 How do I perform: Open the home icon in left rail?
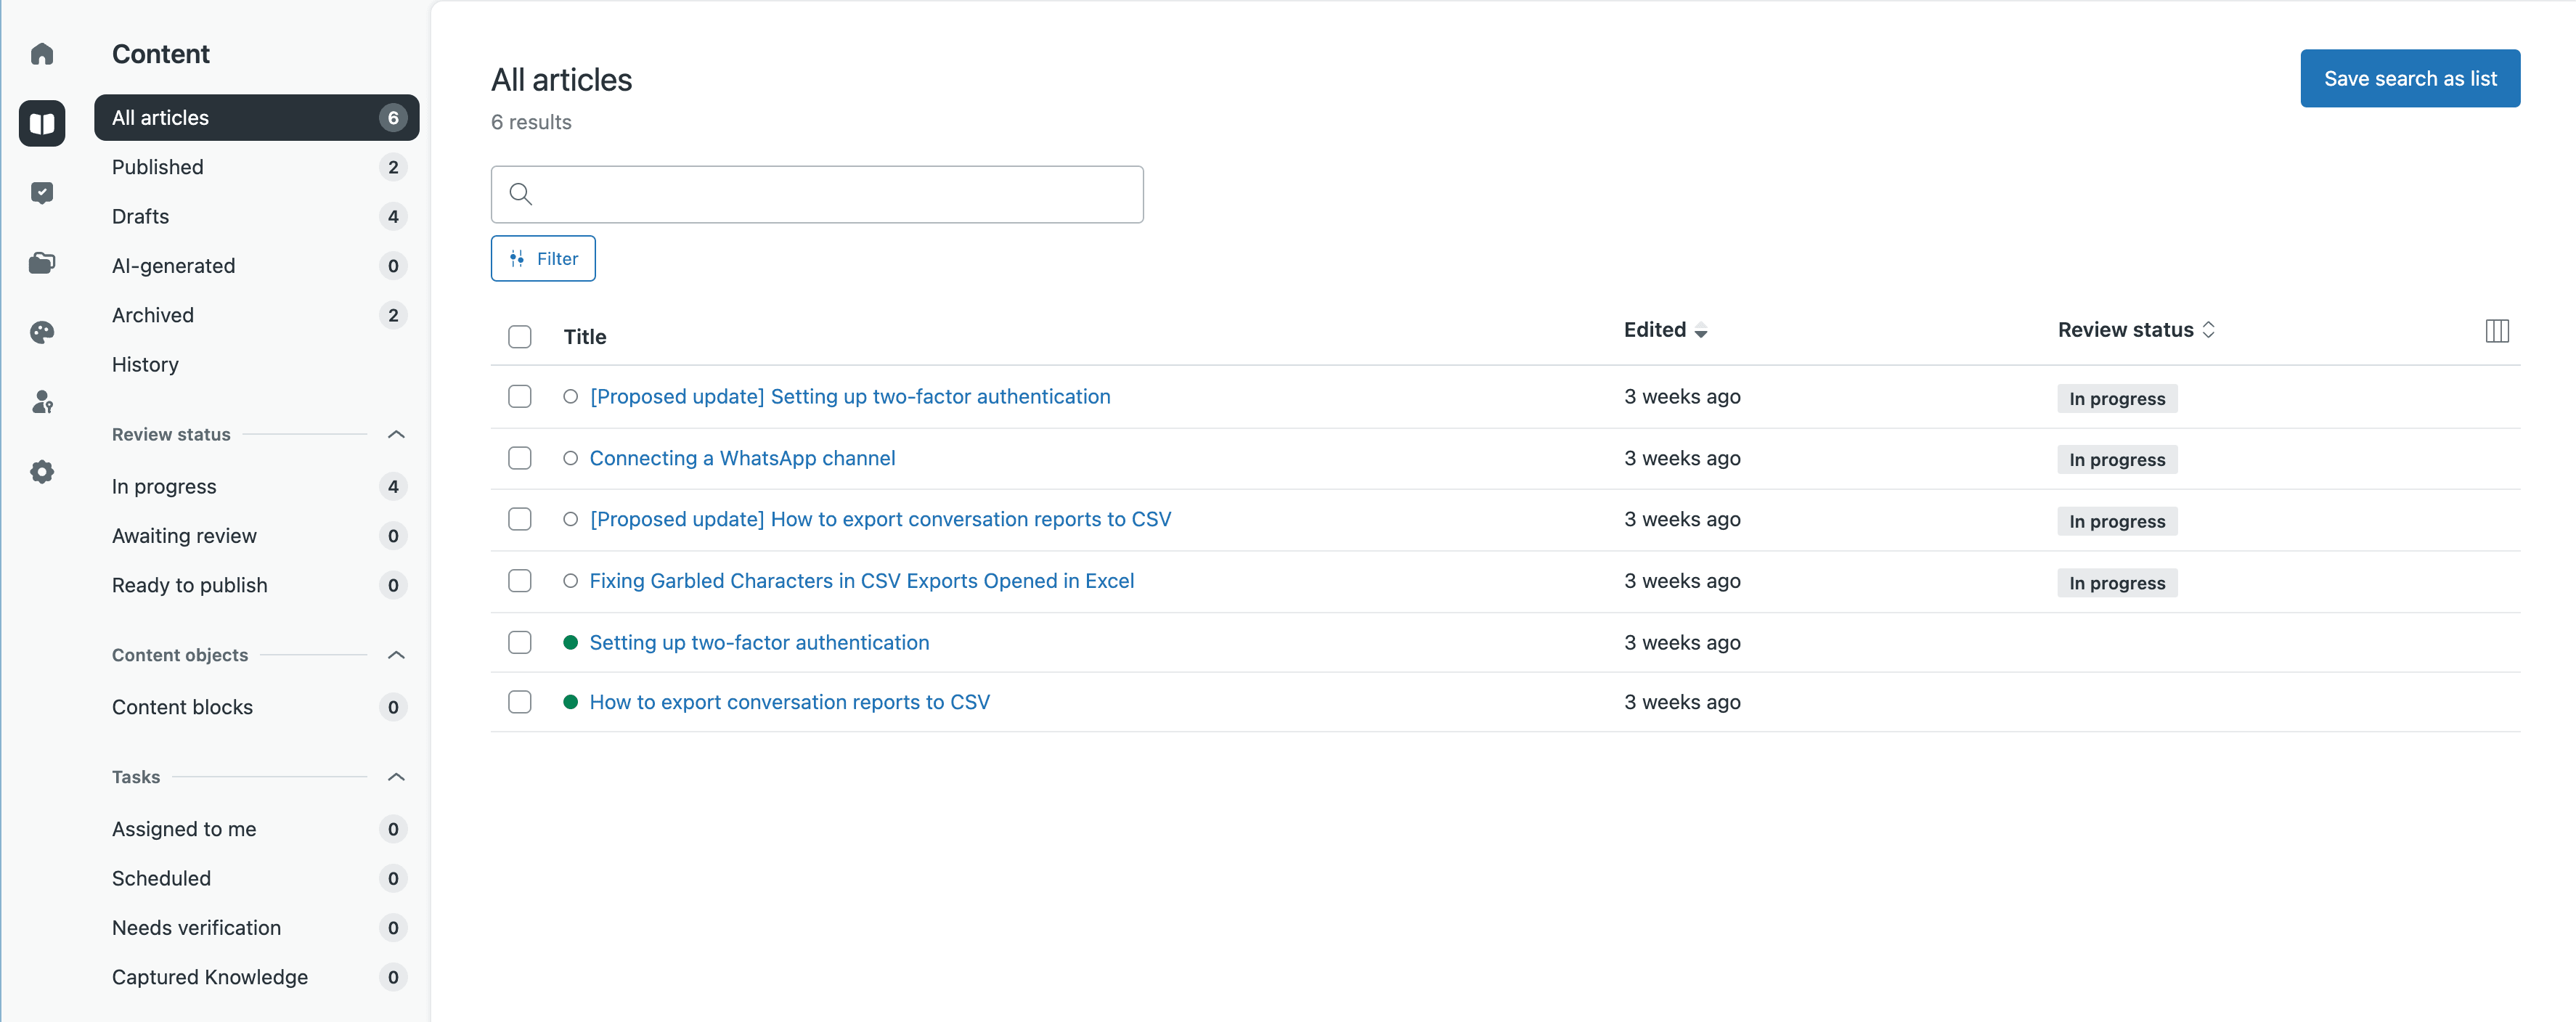coord(42,54)
